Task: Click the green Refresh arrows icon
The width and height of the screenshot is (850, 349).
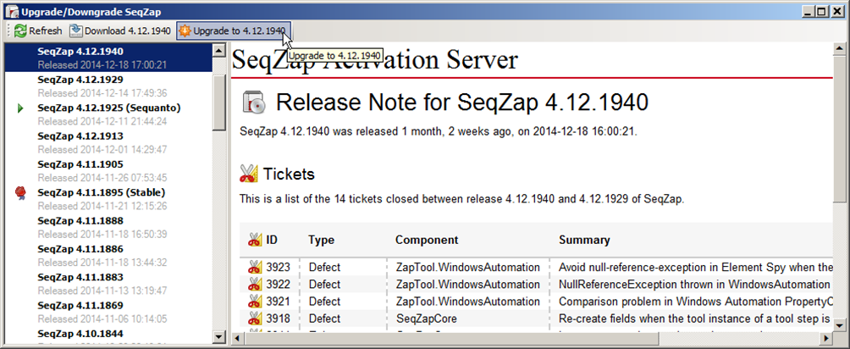Action: 20,31
